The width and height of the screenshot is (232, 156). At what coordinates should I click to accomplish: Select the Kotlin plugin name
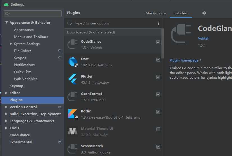click(x=86, y=111)
